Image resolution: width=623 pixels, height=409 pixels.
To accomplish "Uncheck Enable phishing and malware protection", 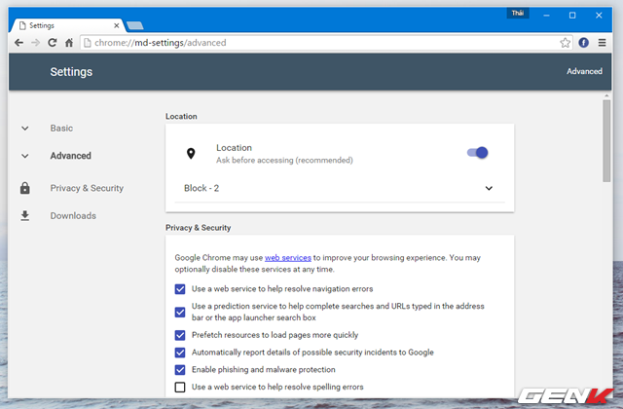I will [180, 369].
